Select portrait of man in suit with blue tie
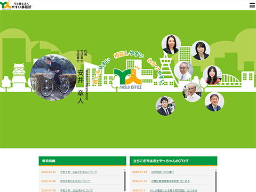Image resolution: width=256 pixels, height=192 pixels. click(x=214, y=102)
